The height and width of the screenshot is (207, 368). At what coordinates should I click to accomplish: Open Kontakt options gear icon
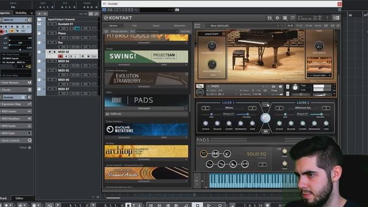tap(277, 18)
